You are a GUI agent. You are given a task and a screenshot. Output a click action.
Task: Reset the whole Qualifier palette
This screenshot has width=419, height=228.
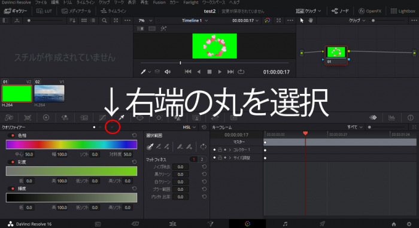(204, 127)
